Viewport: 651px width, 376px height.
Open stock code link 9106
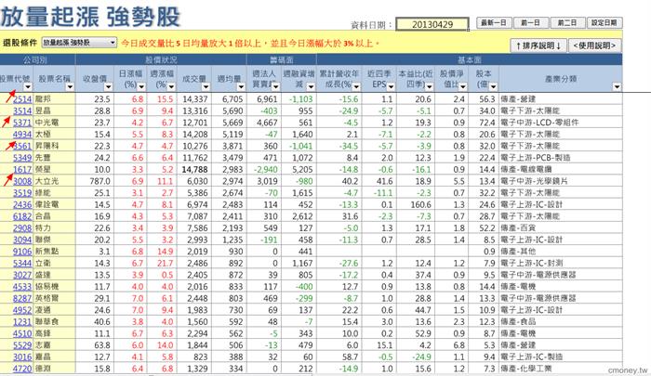(x=22, y=252)
